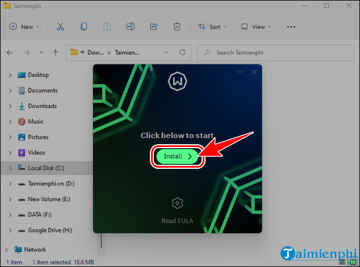Viewport: 360px width, 267px height.
Task: Open the Sort dropdown
Action: (212, 27)
